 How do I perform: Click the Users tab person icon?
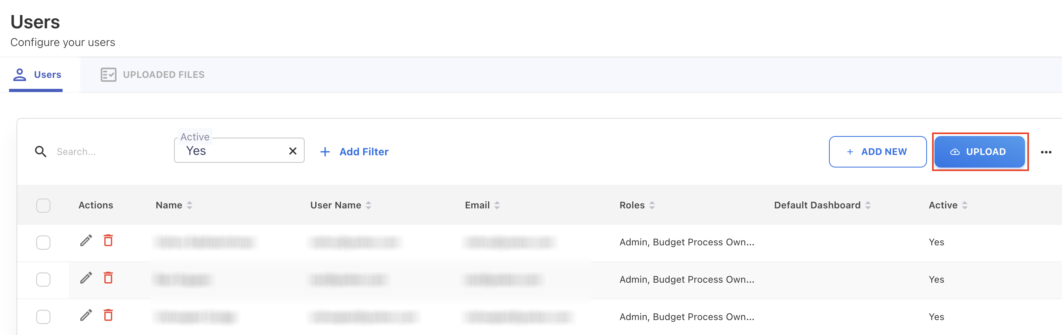click(x=19, y=75)
